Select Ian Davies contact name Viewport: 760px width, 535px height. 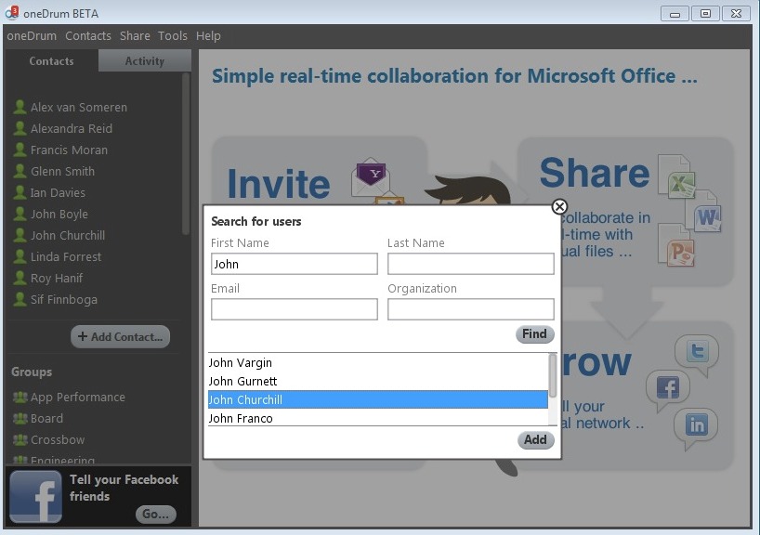pyautogui.click(x=58, y=192)
